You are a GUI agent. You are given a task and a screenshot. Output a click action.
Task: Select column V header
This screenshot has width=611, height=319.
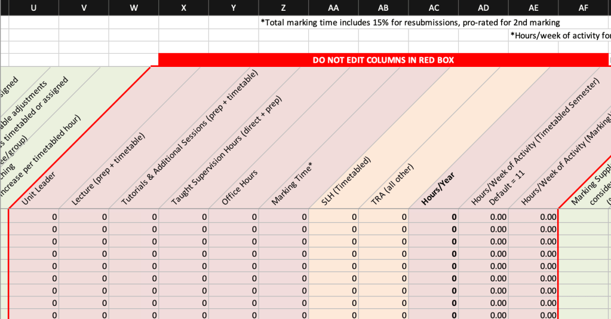click(84, 7)
